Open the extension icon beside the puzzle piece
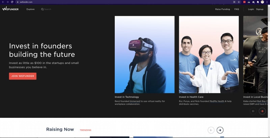The height and width of the screenshot is (138, 270). pyautogui.click(x=253, y=2)
